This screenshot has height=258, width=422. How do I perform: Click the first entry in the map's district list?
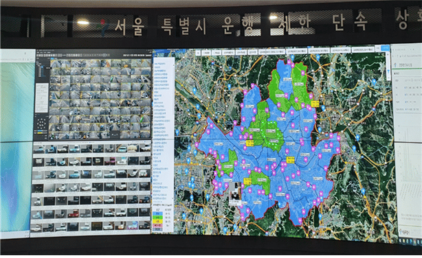pos(160,64)
